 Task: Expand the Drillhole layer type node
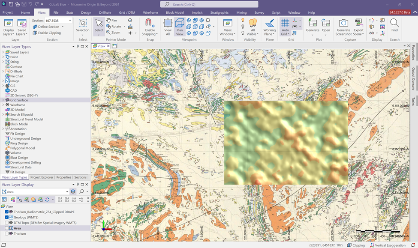coord(3,72)
